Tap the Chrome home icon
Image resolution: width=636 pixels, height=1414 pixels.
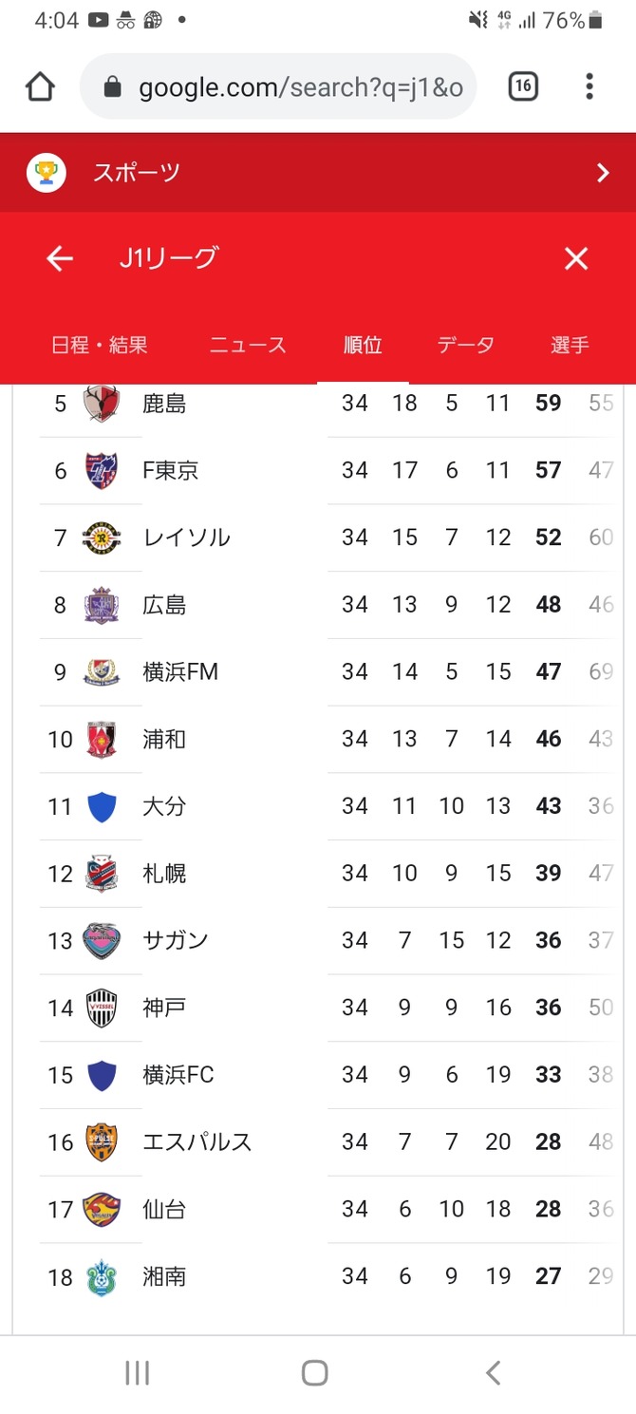[40, 87]
